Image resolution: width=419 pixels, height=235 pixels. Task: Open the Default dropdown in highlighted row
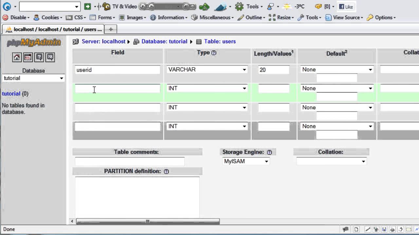coord(337,88)
